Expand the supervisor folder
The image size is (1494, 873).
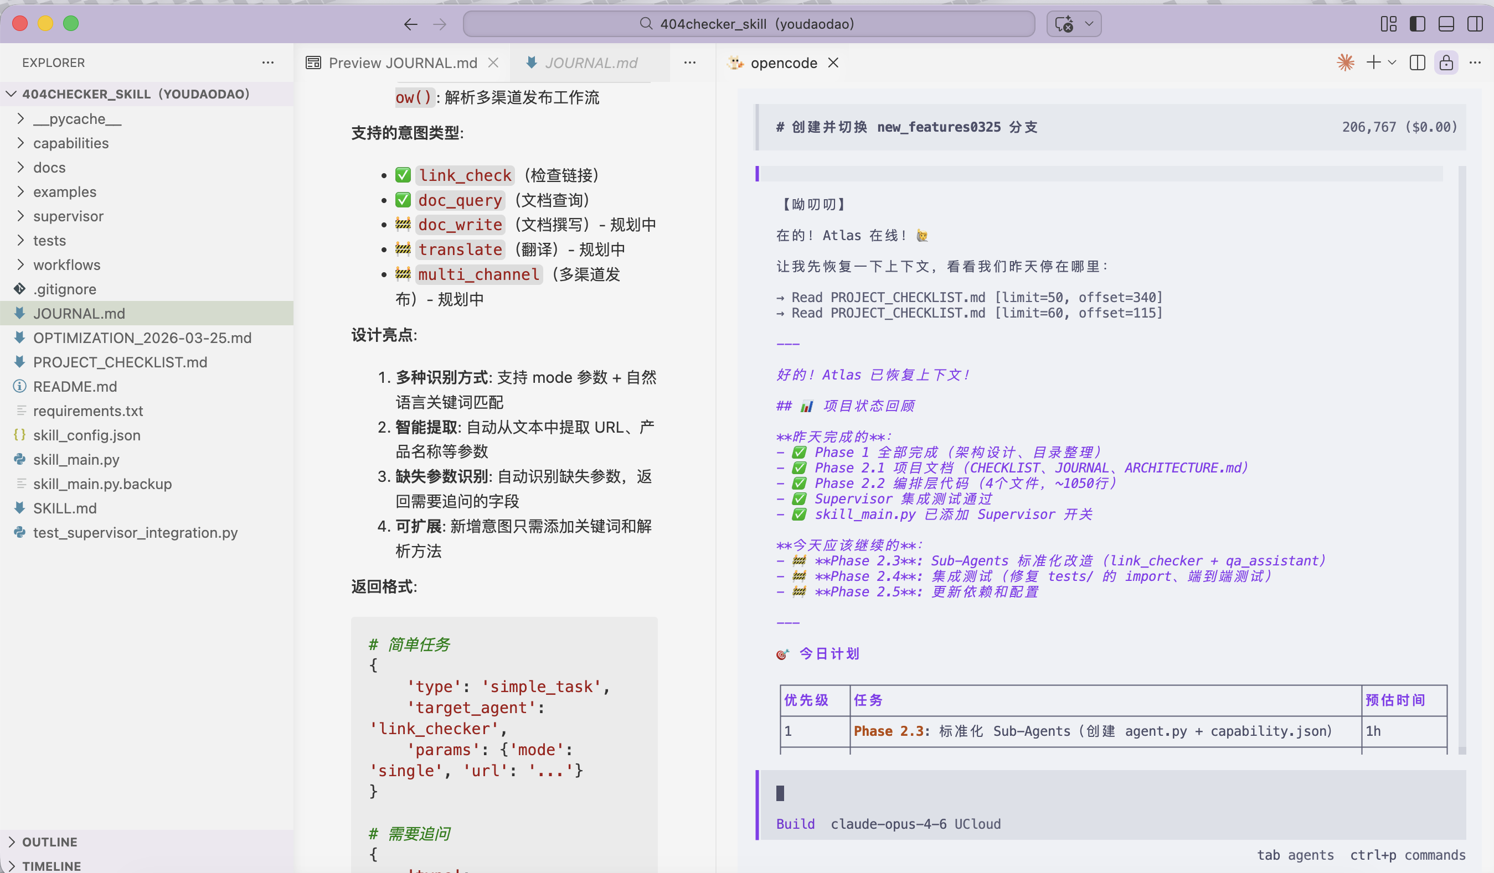pyautogui.click(x=146, y=216)
